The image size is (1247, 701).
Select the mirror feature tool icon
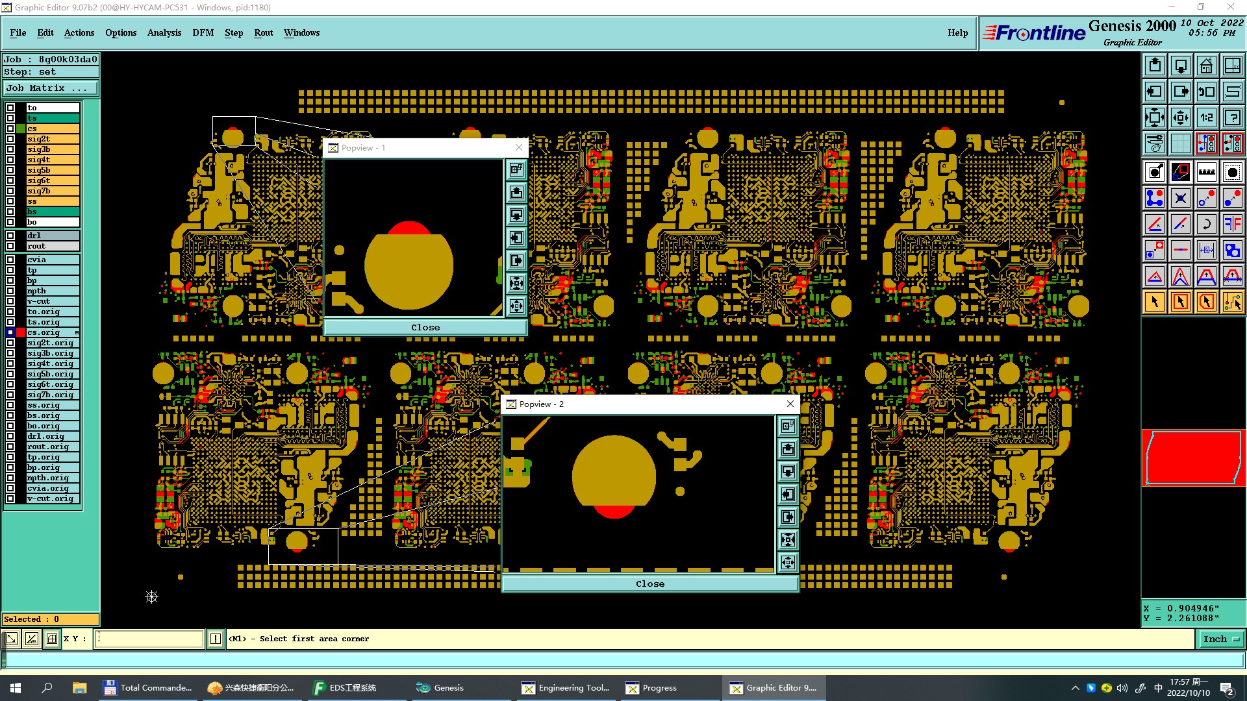[x=1232, y=224]
